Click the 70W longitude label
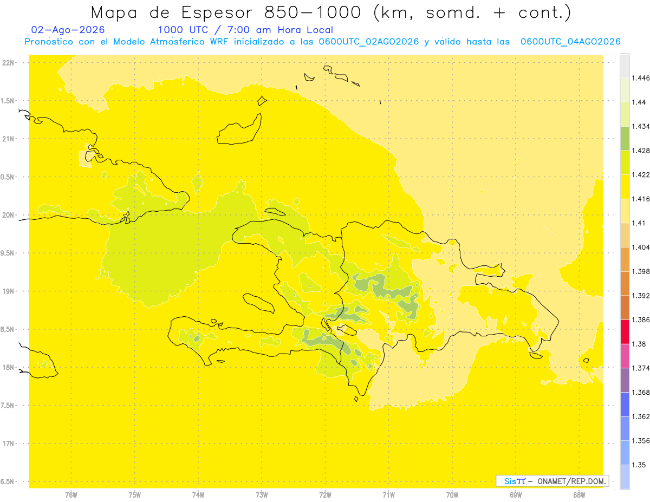This screenshot has height=502, width=650. (x=452, y=494)
